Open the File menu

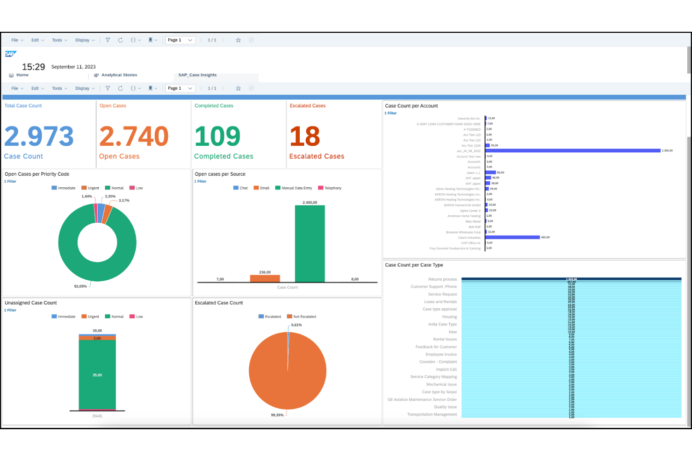16,40
